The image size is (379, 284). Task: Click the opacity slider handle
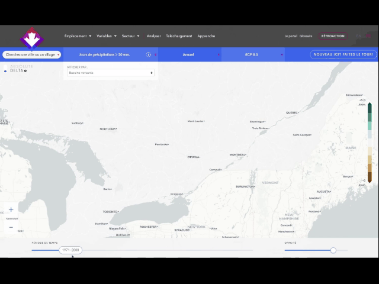(333, 250)
